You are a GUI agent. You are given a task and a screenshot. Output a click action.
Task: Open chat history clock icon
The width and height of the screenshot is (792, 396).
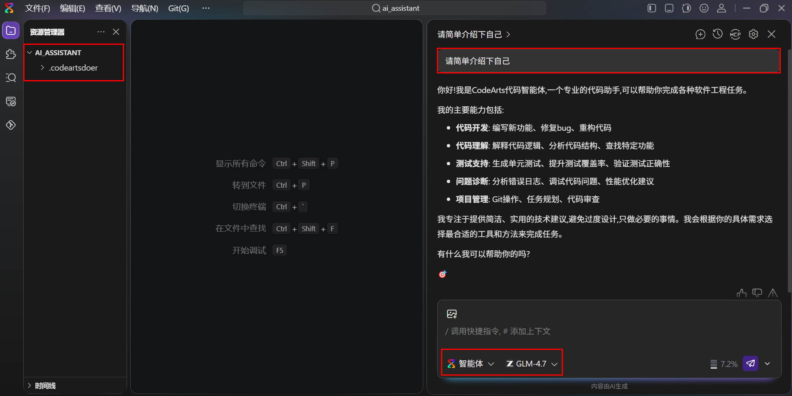718,34
